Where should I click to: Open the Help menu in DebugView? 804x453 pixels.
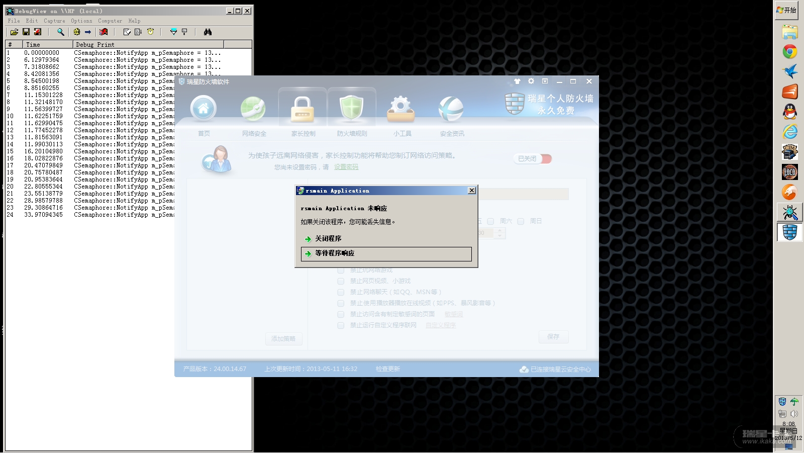point(134,21)
